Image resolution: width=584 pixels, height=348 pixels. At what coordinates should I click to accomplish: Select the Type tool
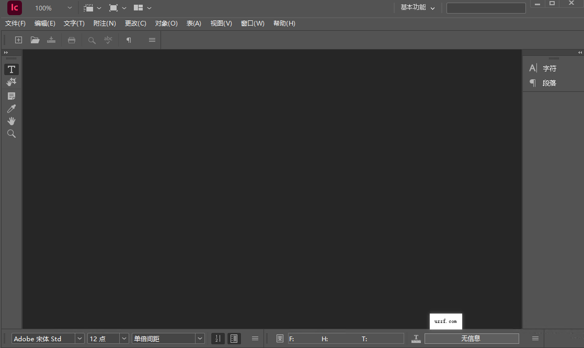click(11, 69)
